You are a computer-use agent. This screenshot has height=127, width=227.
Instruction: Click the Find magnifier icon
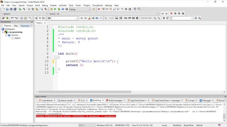(42, 9)
